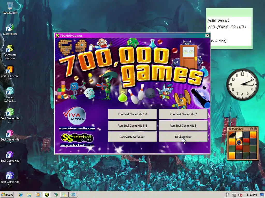
Task: Click the taskbar clock showing 3:11 PM
Action: (x=252, y=195)
